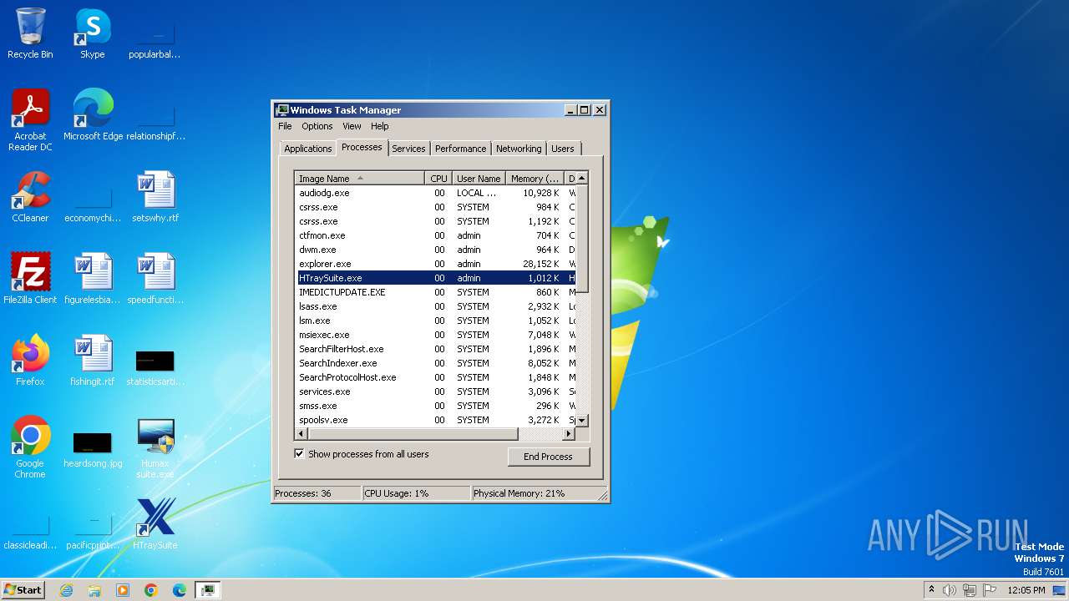This screenshot has height=601, width=1069.
Task: Open the File menu in Task Manager
Action: point(285,126)
